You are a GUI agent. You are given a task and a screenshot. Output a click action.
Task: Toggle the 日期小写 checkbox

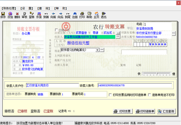click(56, 30)
